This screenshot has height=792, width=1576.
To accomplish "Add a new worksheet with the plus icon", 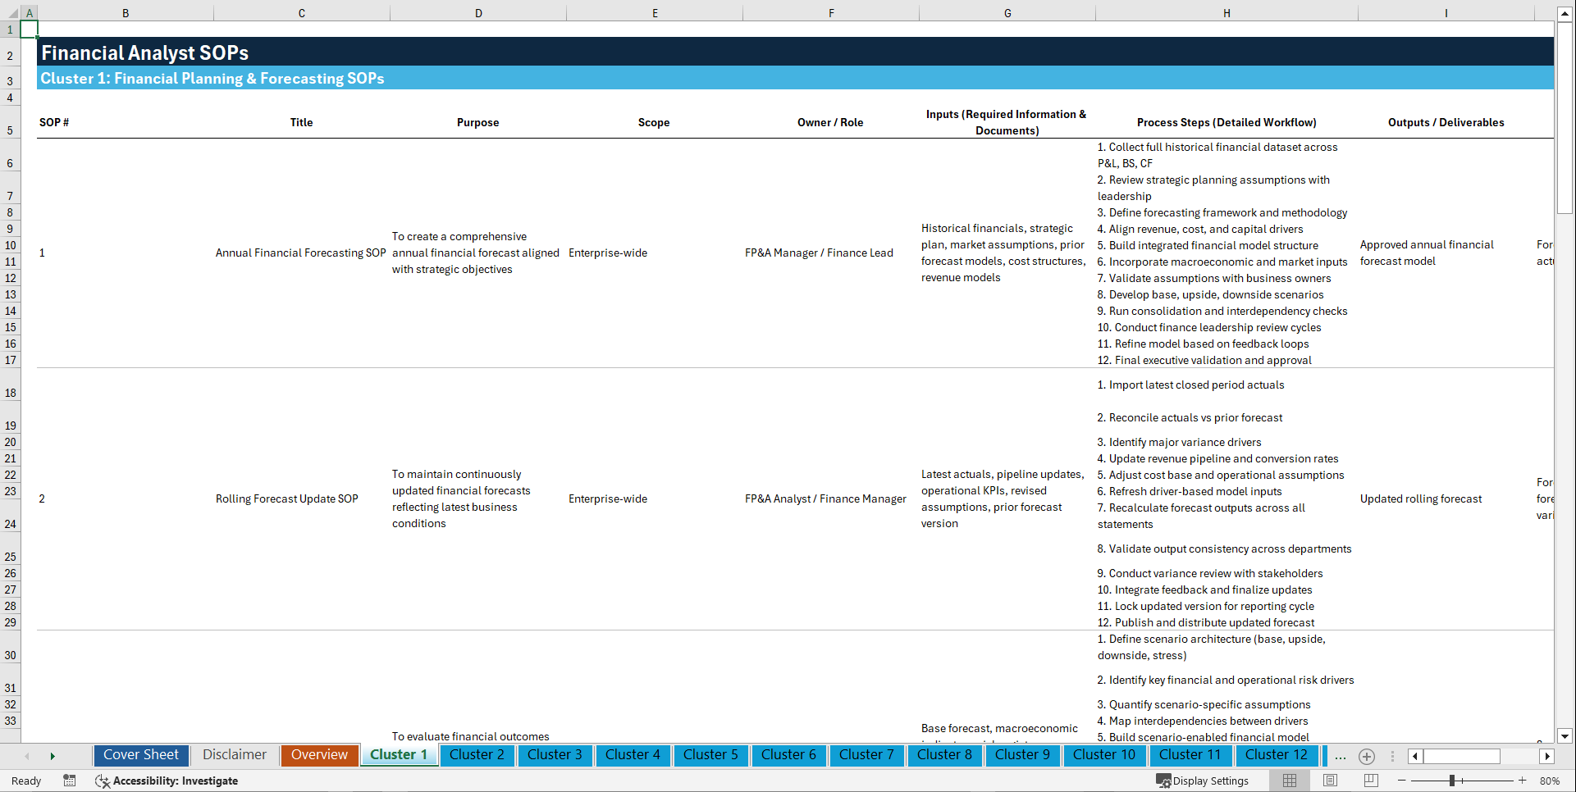I will pyautogui.click(x=1367, y=756).
